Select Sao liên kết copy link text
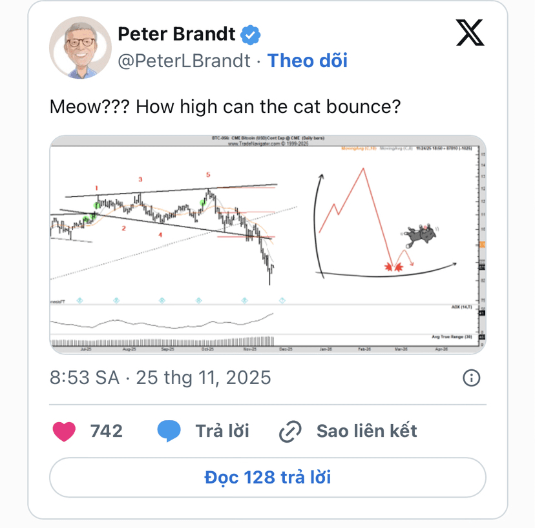 coord(366,431)
